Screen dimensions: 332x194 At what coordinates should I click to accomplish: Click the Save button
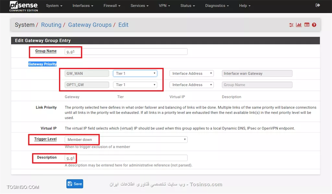[75, 184]
